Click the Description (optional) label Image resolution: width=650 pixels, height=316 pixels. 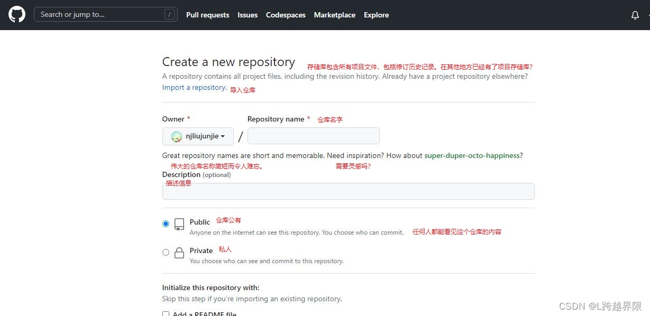point(196,175)
